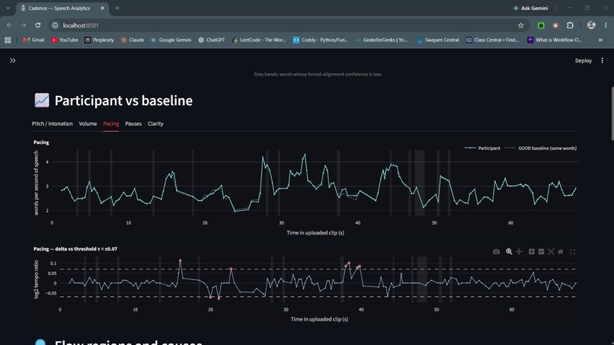This screenshot has height=345, width=614.
Task: Click the Participant vs baseline heading
Action: [123, 101]
